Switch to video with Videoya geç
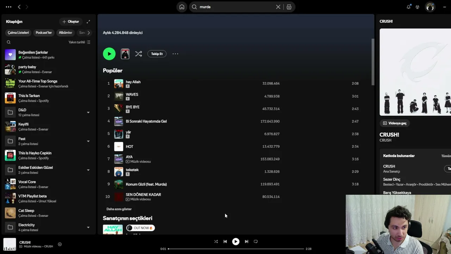This screenshot has height=254, width=451. (395, 123)
